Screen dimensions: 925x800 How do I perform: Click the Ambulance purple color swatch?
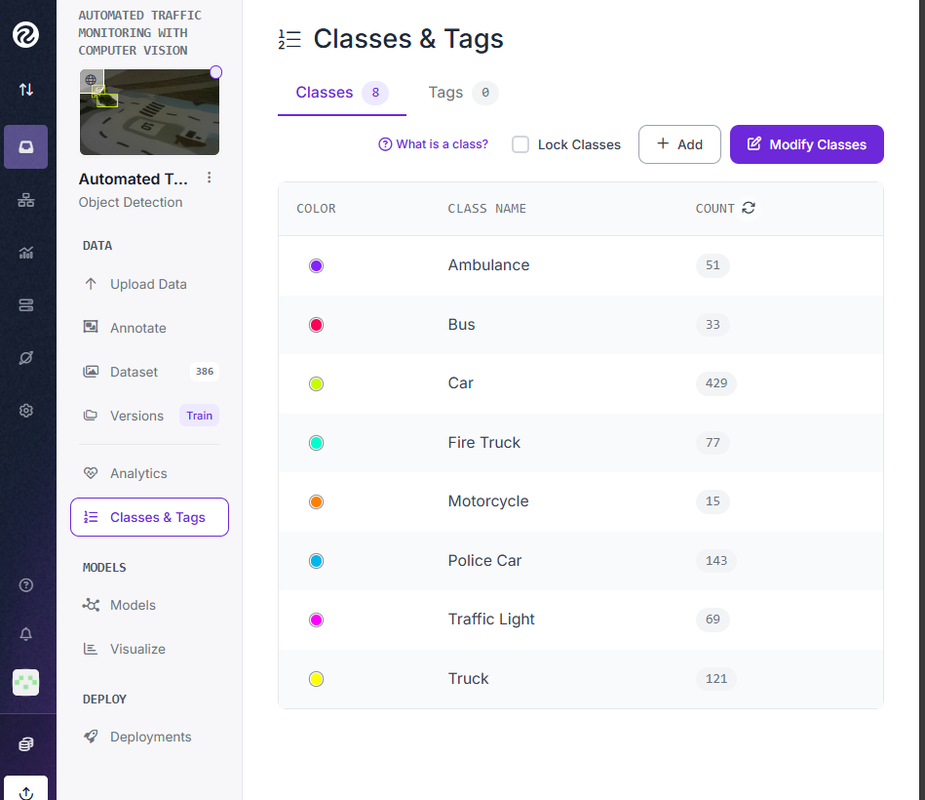click(316, 265)
